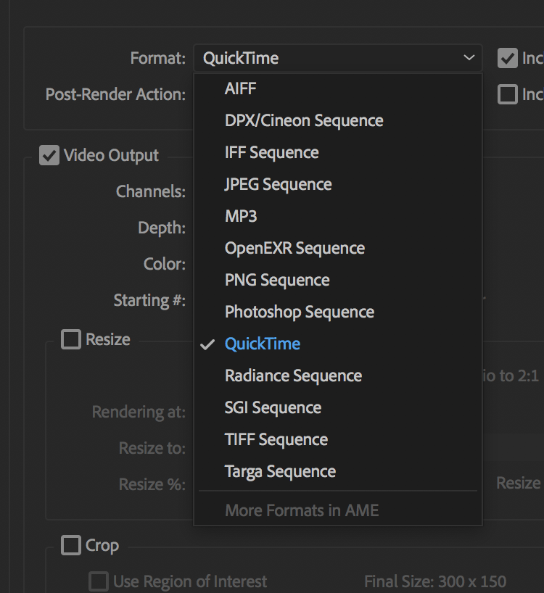
Task: Enable the Resize checkbox
Action: point(71,339)
